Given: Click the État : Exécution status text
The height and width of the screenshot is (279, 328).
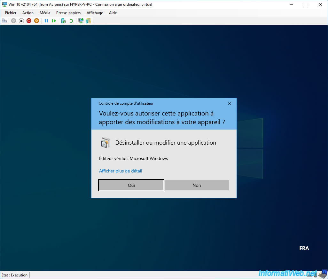Looking at the screenshot, I should (x=14, y=275).
